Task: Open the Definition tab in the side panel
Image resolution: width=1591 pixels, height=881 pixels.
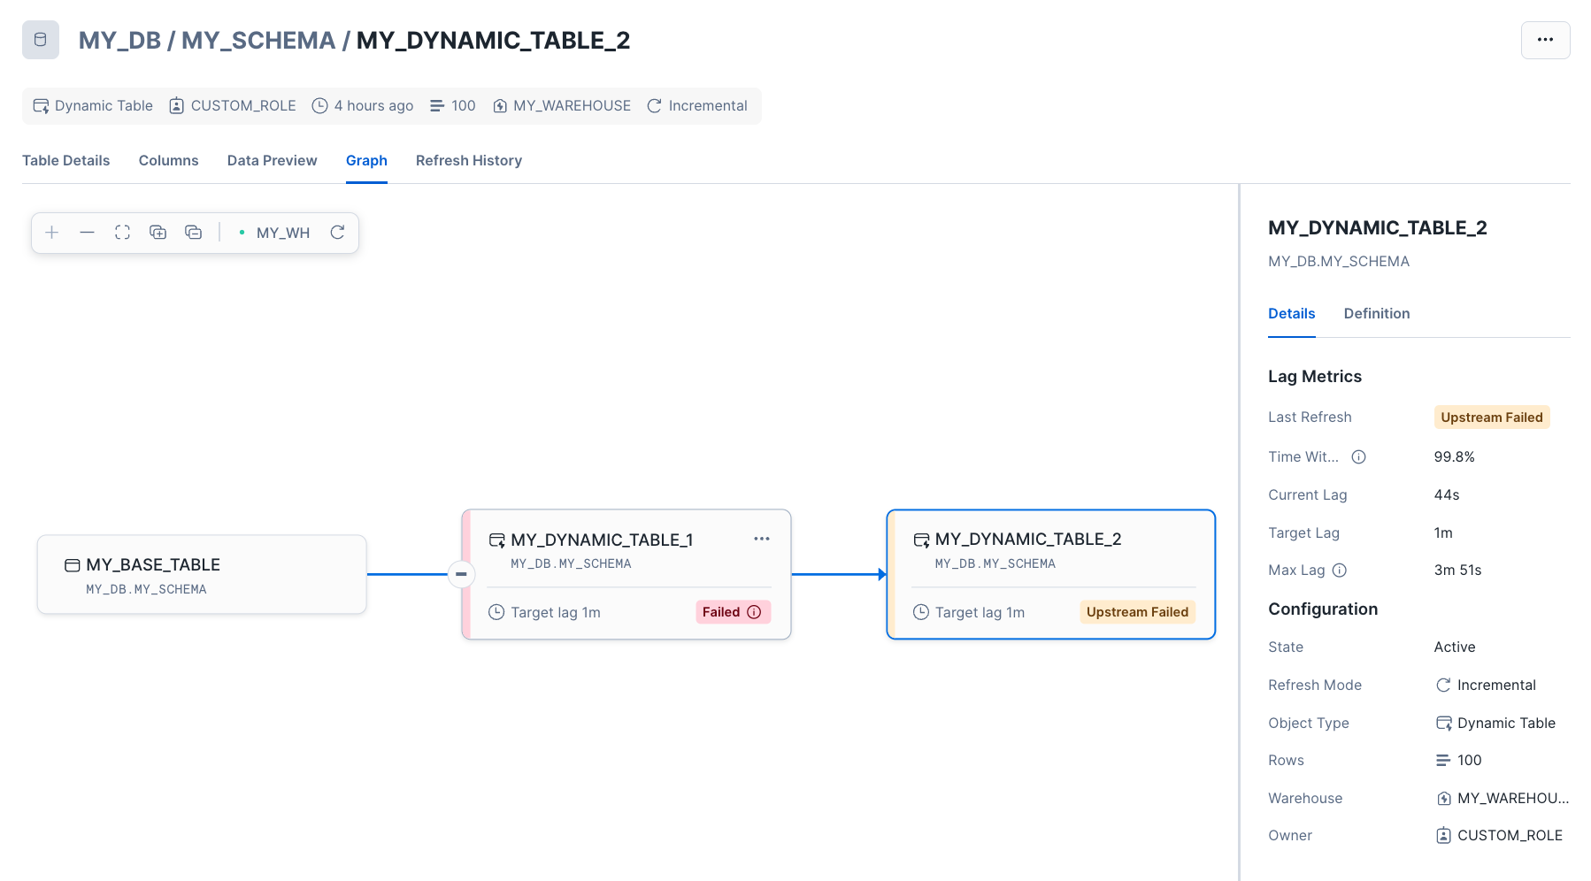Action: pos(1376,313)
